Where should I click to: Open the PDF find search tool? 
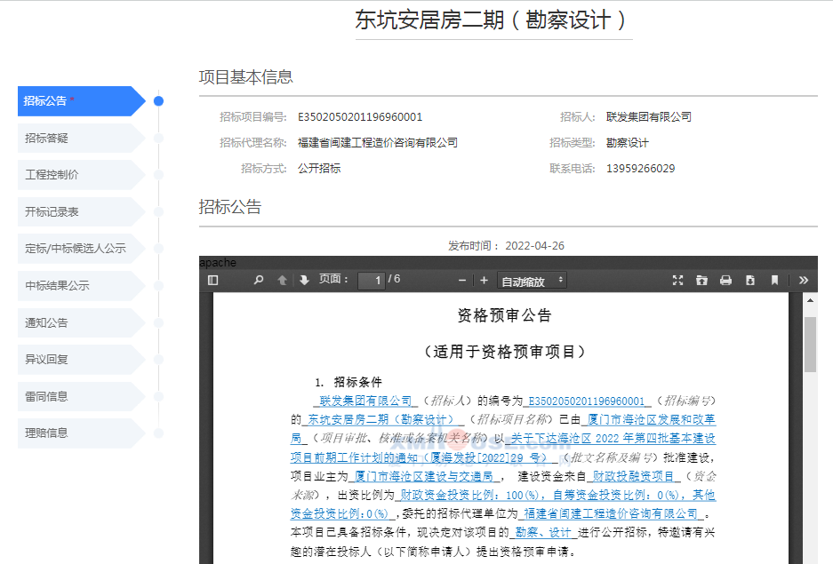point(259,280)
